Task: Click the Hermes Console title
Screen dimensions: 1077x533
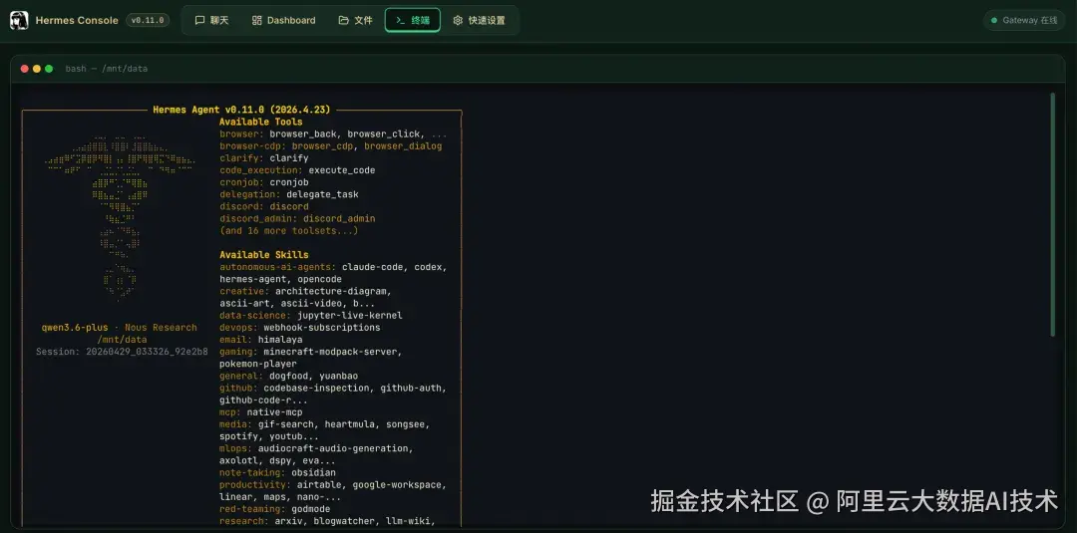Action: pyautogui.click(x=77, y=21)
